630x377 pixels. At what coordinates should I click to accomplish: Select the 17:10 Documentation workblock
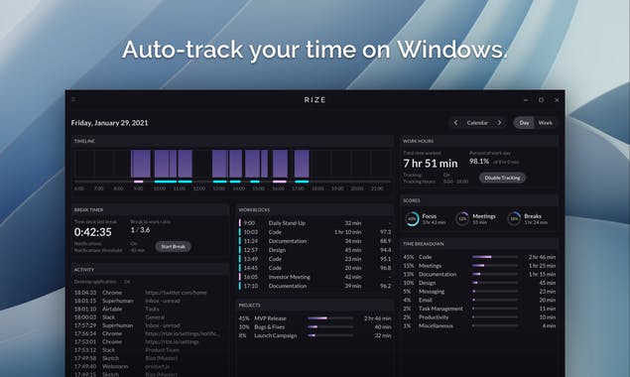[x=315, y=286]
